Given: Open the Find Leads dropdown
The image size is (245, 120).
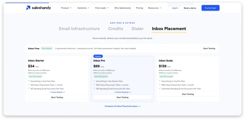Looking at the screenshot, I should tap(102, 8).
